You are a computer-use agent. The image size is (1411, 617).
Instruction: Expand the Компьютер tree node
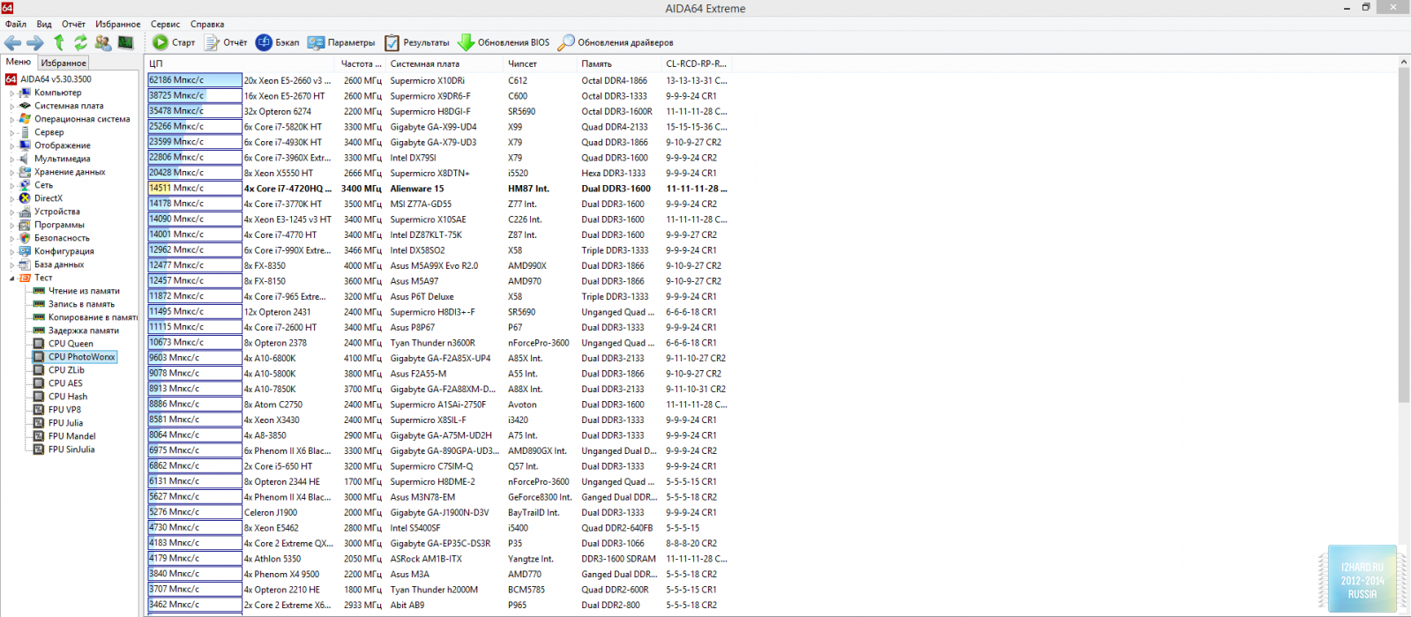12,93
